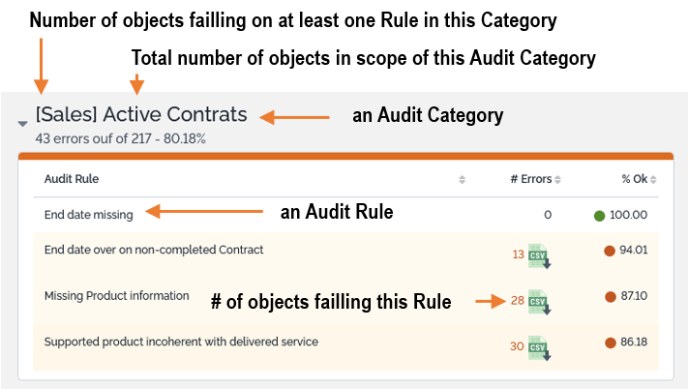Click orange status dot next to 86.18
The image size is (688, 389).
(x=610, y=342)
